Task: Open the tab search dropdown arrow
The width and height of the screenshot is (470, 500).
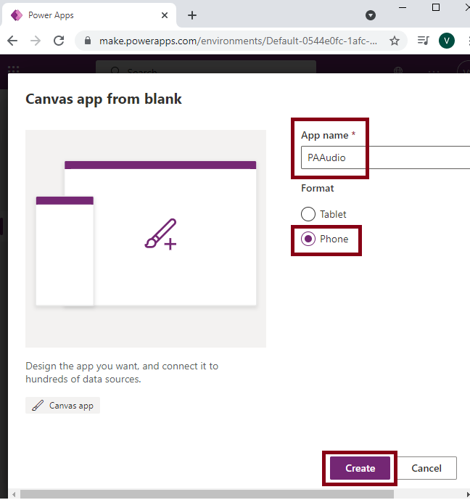Action: pyautogui.click(x=370, y=15)
